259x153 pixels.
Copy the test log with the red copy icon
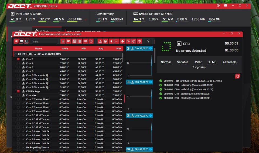[237, 76]
